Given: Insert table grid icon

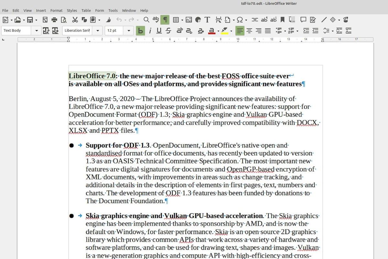Looking at the screenshot, I should coord(176,20).
